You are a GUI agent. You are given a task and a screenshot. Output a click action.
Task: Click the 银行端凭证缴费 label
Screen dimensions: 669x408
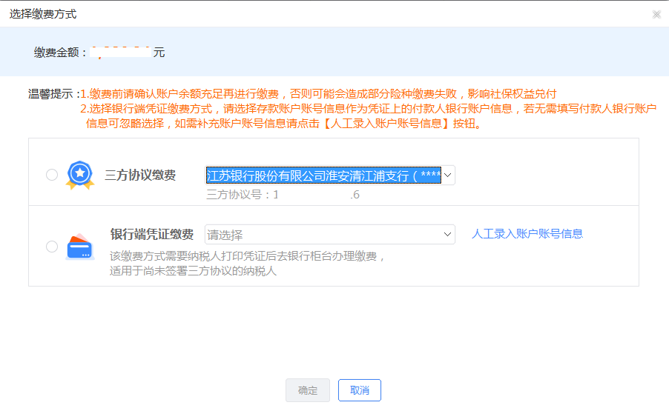[x=152, y=234]
